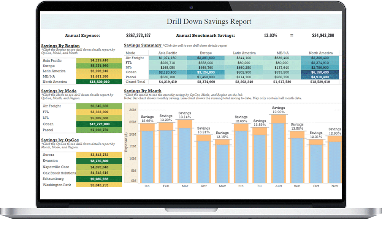
Task: Click North America column header in summary
Action: (320, 53)
